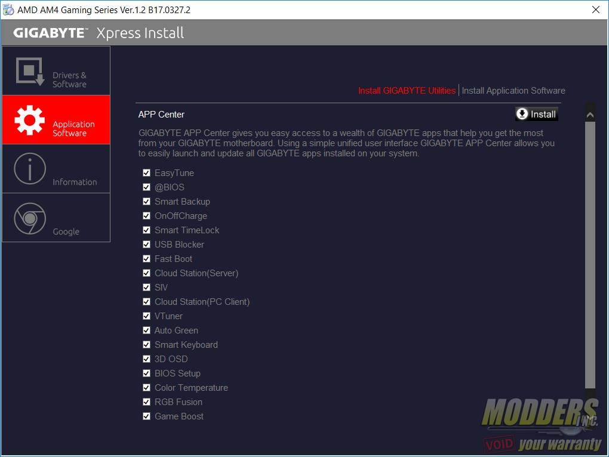Viewport: 609px width, 457px height.
Task: Click the APP Center heading text
Action: pos(161,115)
